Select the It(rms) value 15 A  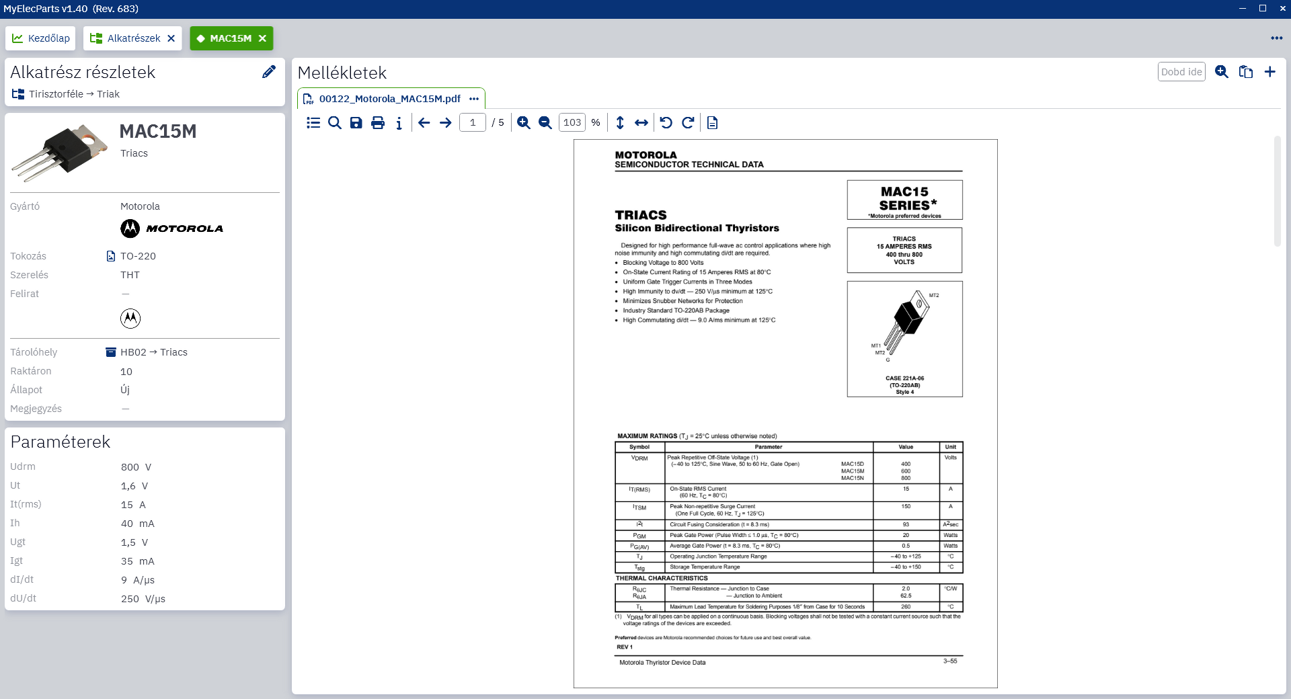(134, 505)
